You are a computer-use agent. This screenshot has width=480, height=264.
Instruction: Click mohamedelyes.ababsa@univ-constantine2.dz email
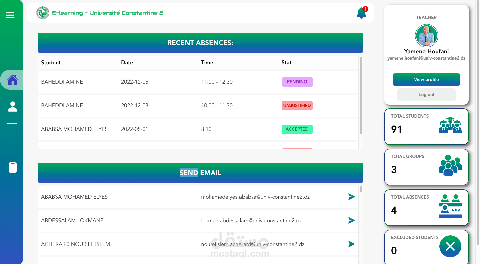[255, 197]
